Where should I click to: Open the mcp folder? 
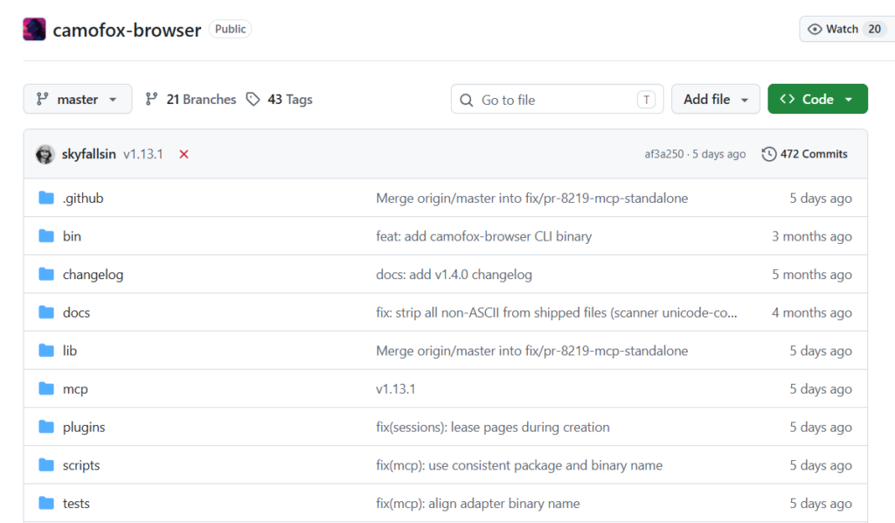(x=75, y=389)
